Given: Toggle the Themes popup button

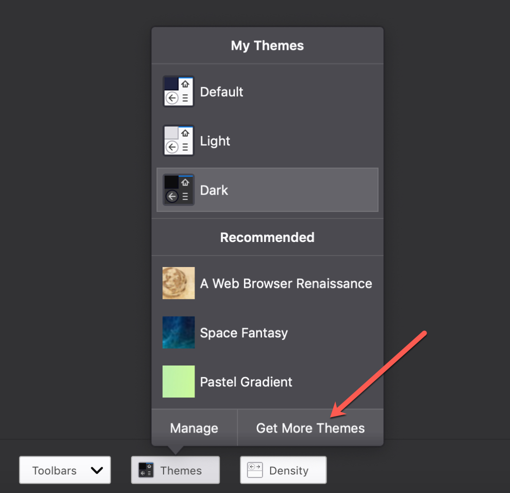Looking at the screenshot, I should pos(175,470).
